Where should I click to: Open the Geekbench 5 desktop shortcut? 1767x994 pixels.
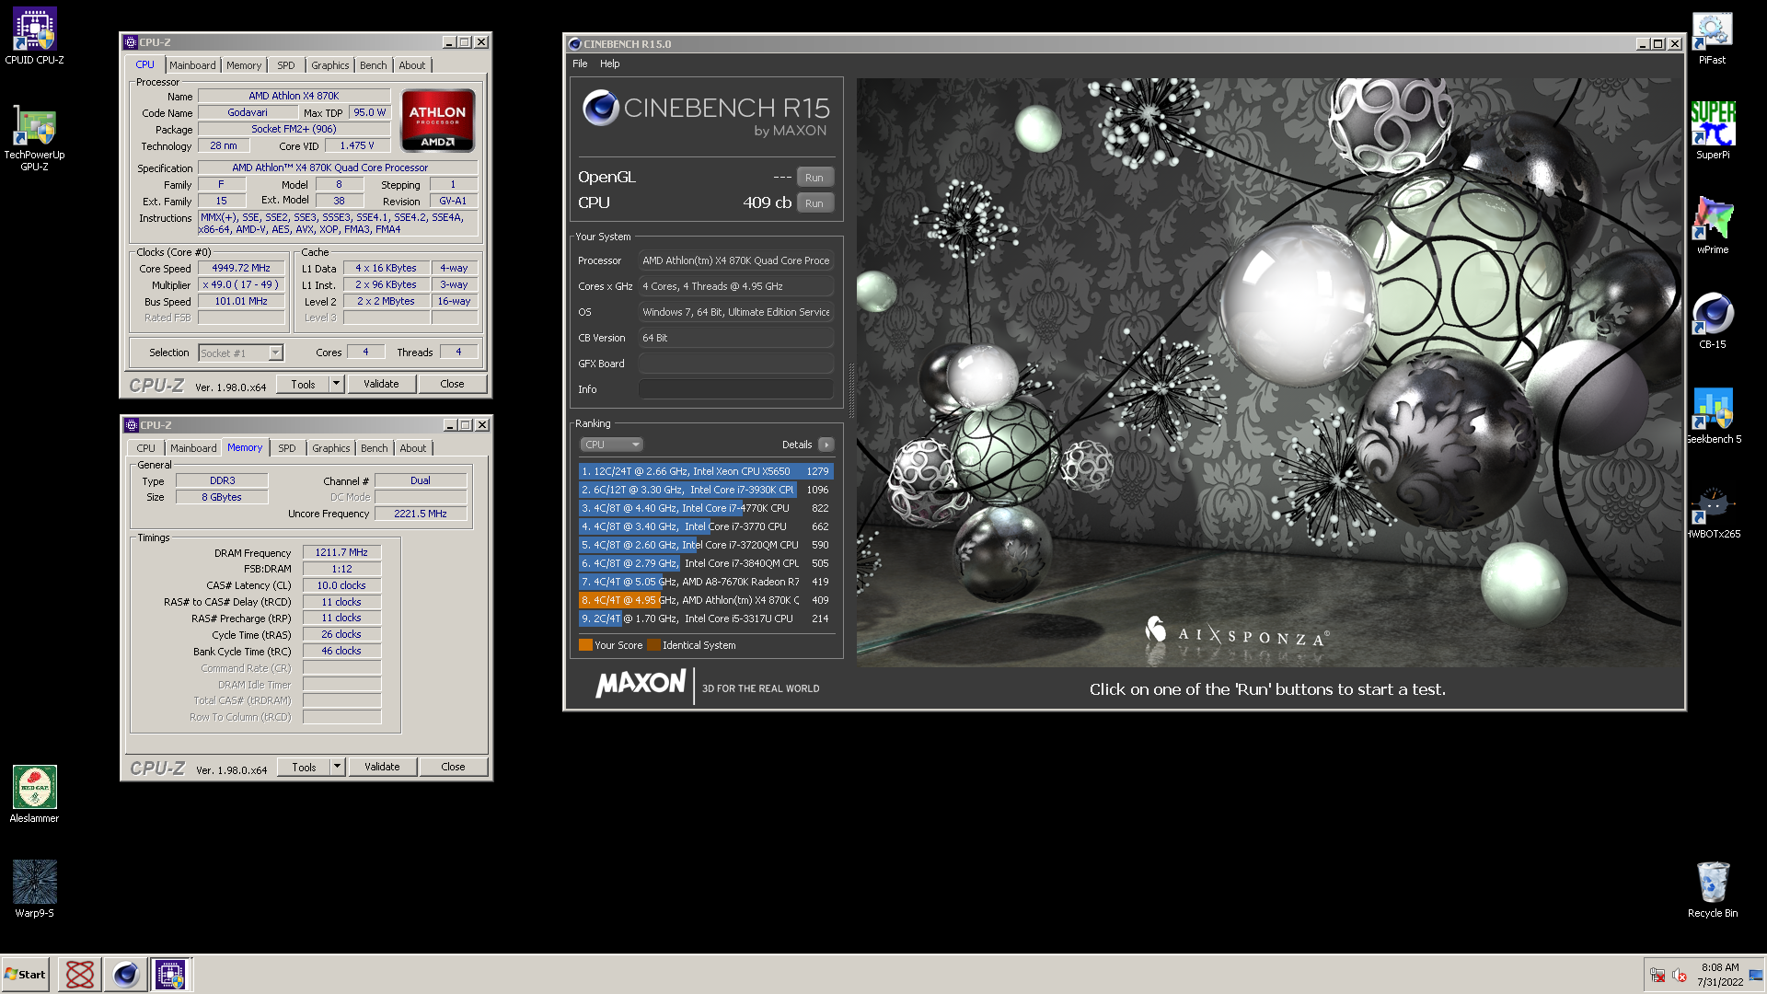(x=1712, y=415)
